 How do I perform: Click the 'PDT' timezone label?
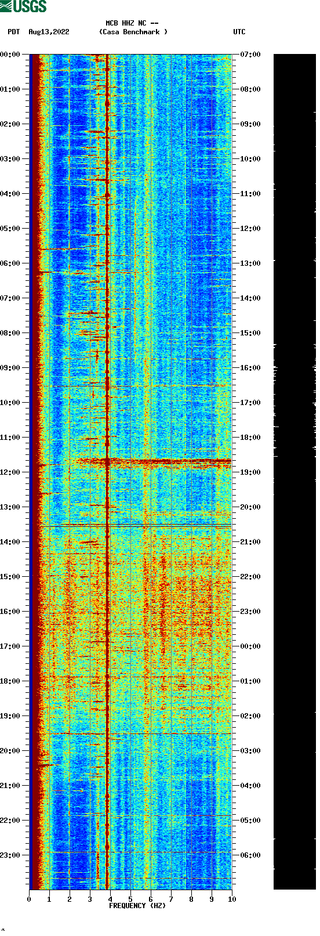pyautogui.click(x=14, y=32)
